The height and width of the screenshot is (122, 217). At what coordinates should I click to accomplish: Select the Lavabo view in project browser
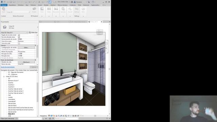[x=11, y=97]
